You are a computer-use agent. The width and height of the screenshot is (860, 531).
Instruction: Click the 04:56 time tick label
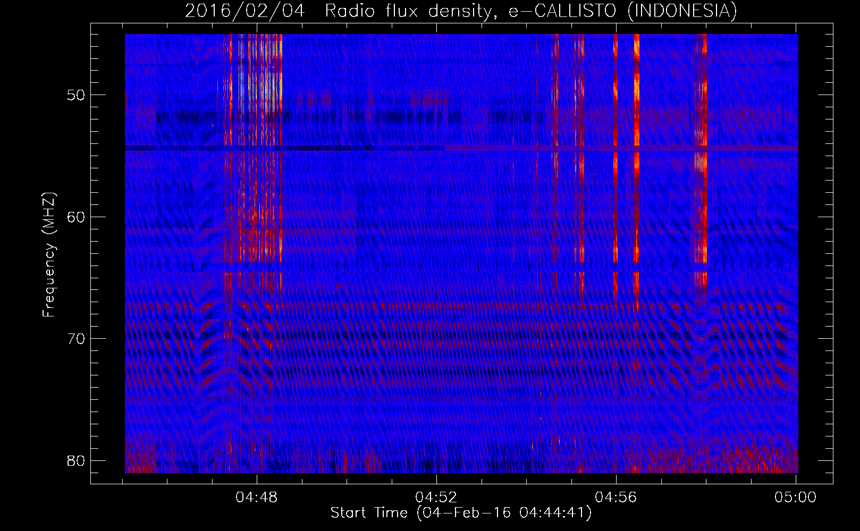click(616, 498)
